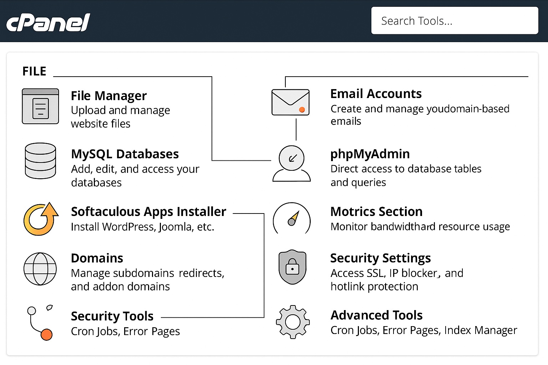Click 'Add, edit, and access your databases' description
The height and width of the screenshot is (365, 548).
point(135,176)
